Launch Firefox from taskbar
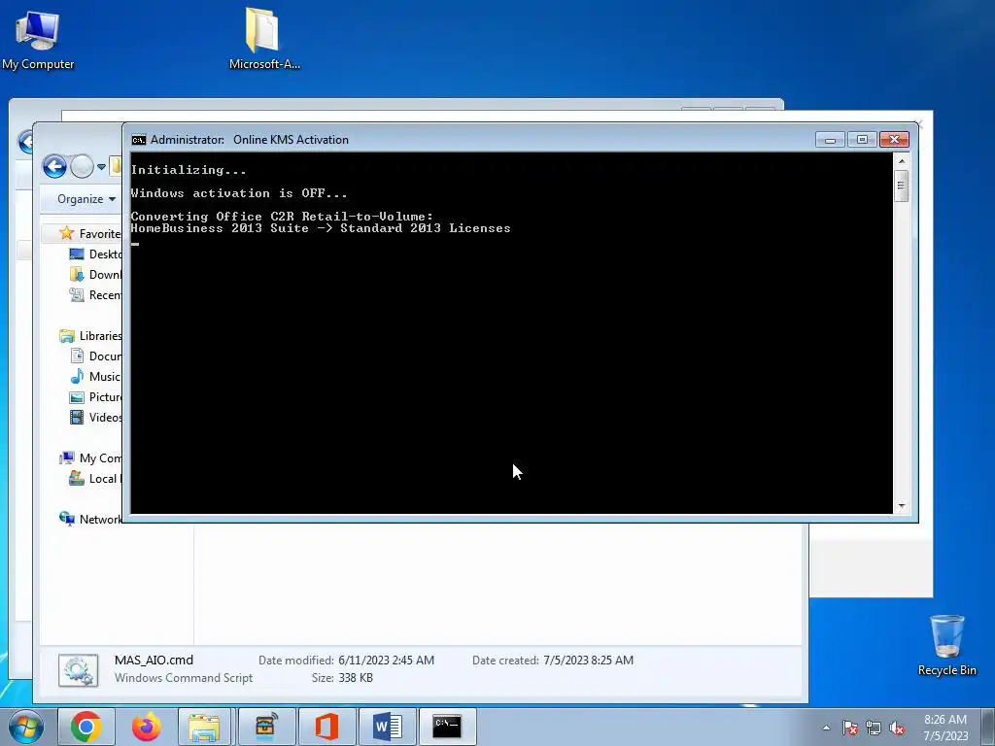The height and width of the screenshot is (746, 995). coord(147,727)
